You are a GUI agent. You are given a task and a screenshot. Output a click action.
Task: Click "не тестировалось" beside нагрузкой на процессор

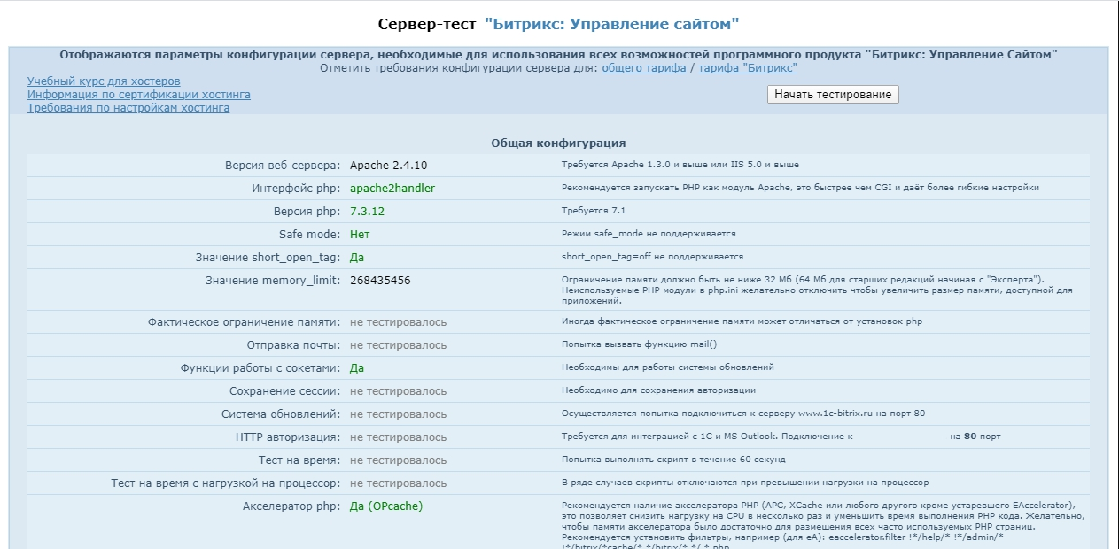399,483
